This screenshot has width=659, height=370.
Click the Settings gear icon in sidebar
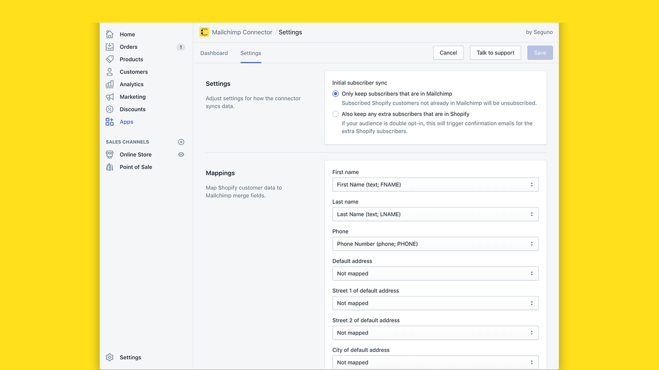110,357
